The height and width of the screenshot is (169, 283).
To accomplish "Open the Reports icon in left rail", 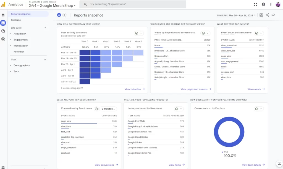I will [x=3, y=23].
